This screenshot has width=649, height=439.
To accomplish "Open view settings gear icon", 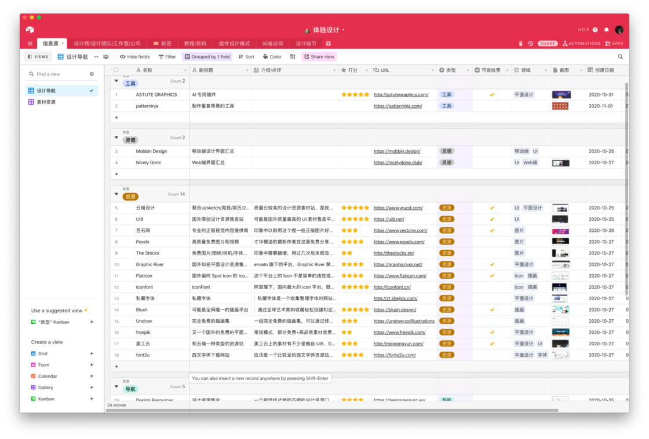I will tap(92, 74).
